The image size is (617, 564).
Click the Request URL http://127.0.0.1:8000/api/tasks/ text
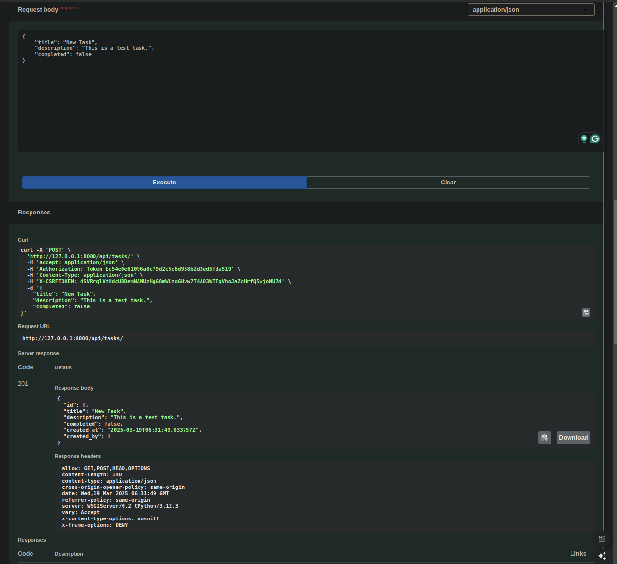(x=73, y=339)
